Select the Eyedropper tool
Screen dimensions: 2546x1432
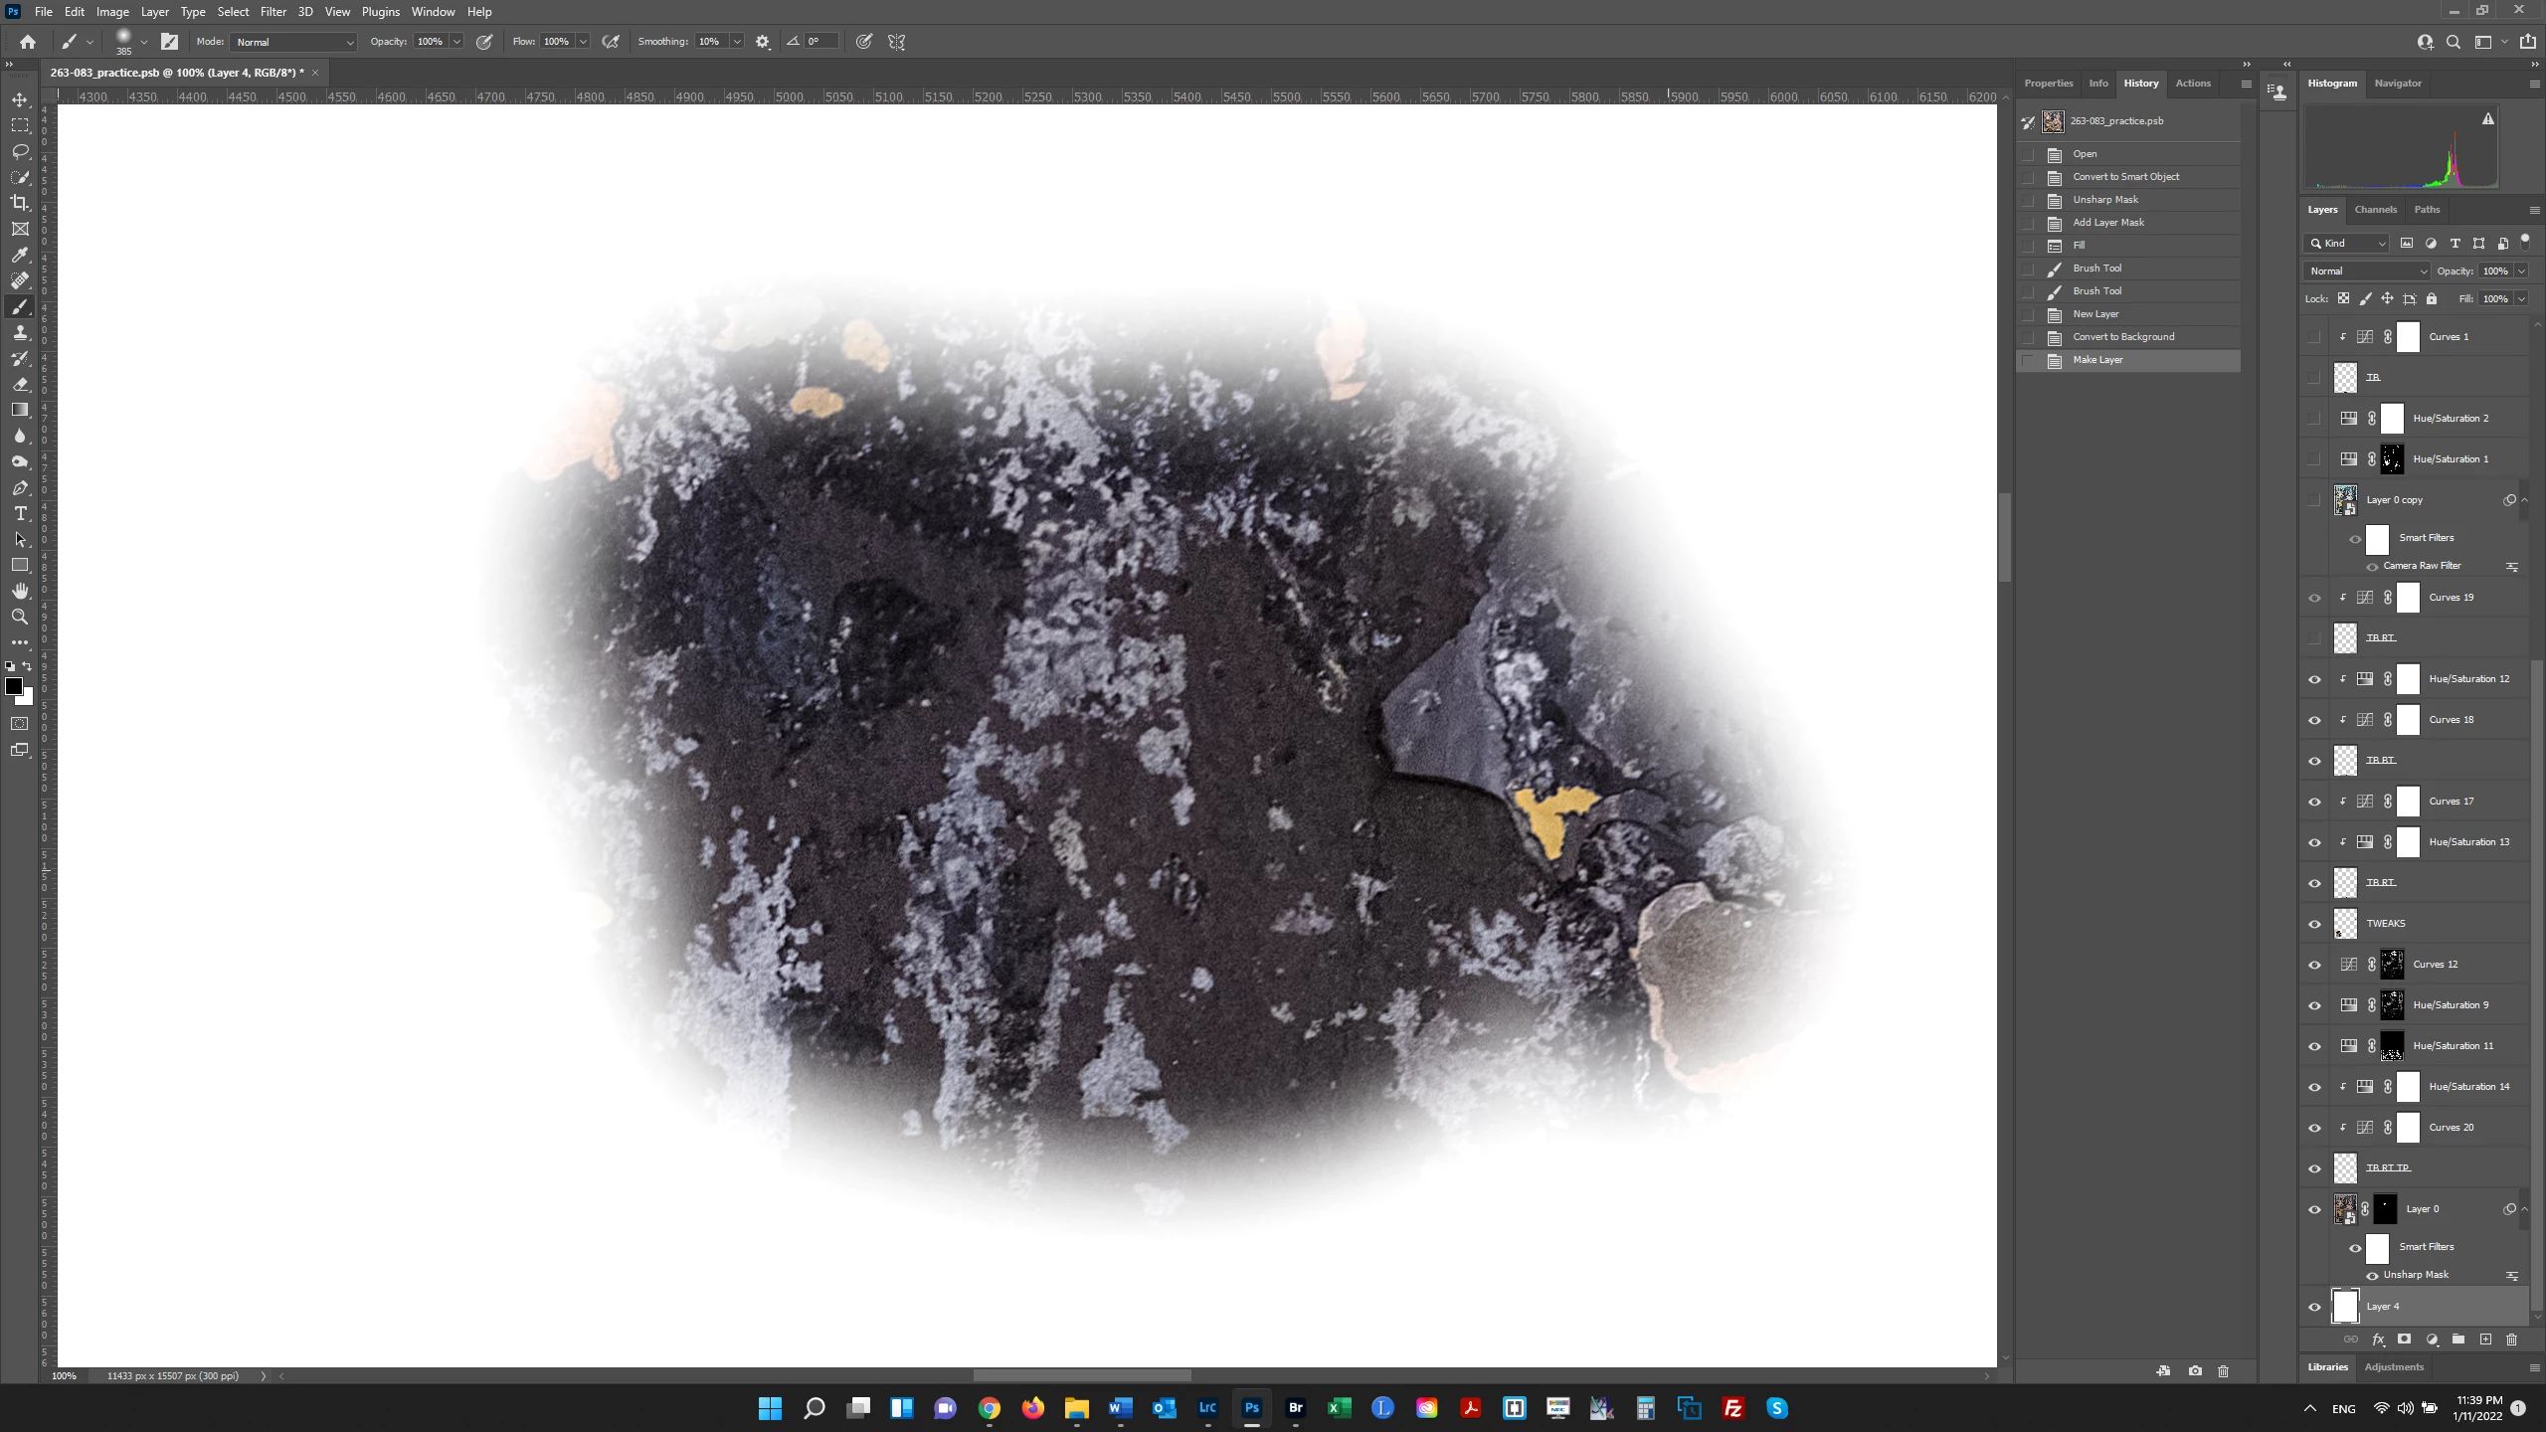[x=20, y=255]
